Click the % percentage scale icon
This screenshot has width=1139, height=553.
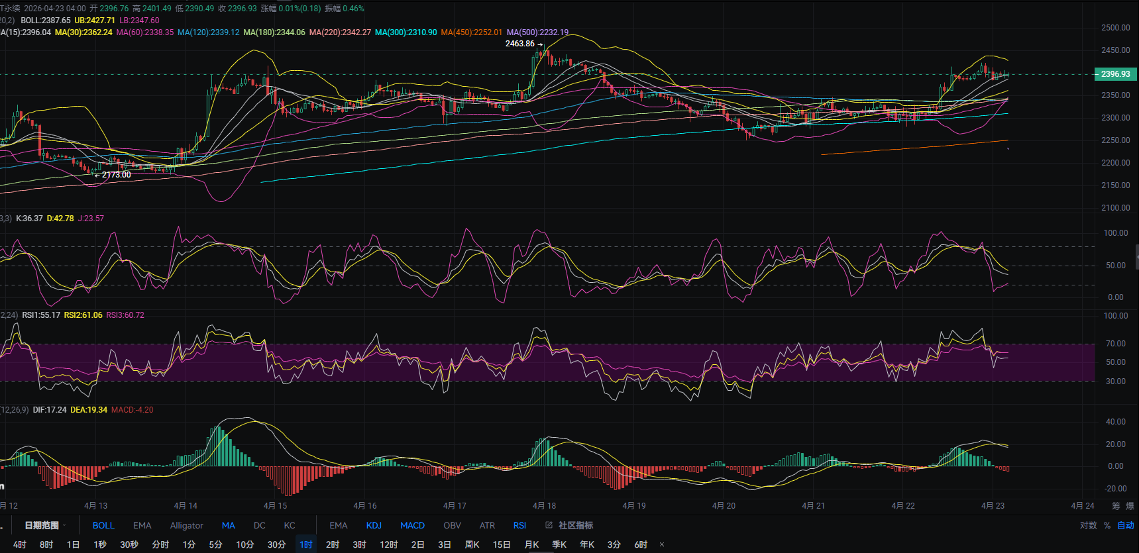point(1107,525)
